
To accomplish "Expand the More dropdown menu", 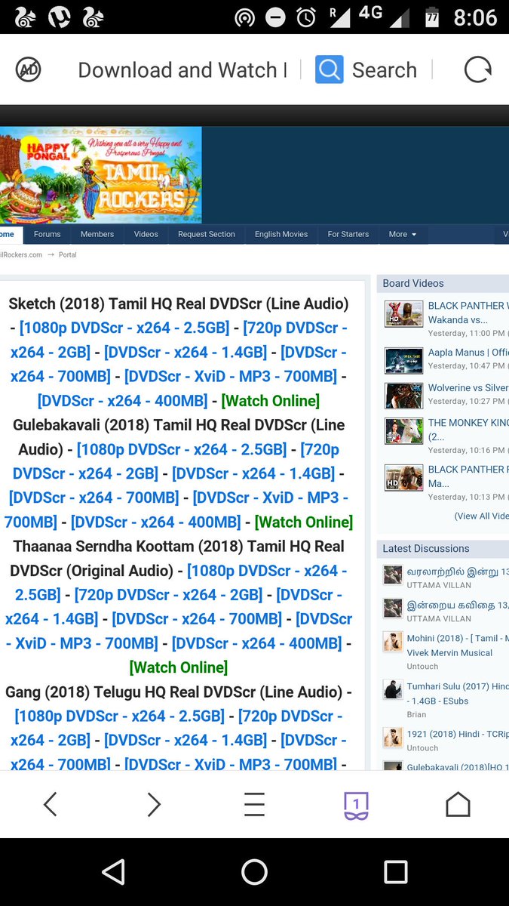I will coord(403,234).
